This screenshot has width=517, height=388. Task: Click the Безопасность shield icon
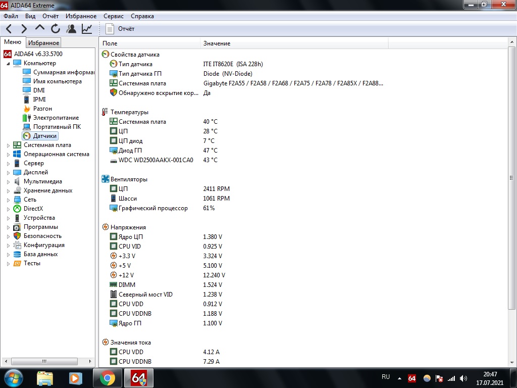point(17,236)
